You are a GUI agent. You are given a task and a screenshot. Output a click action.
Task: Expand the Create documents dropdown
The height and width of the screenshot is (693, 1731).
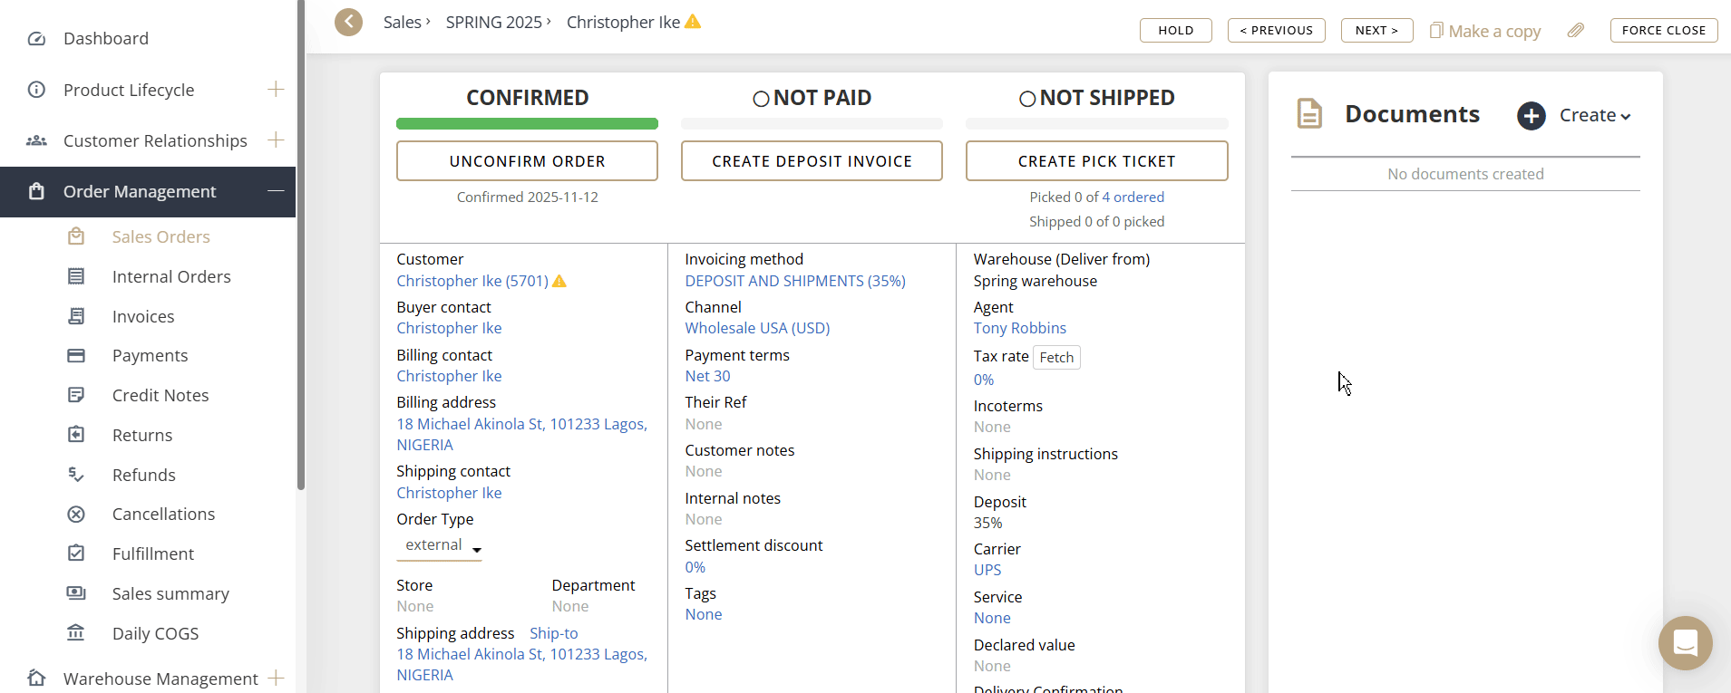(x=1595, y=116)
